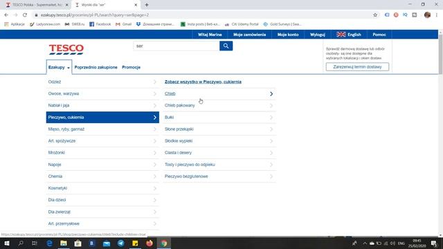Expand Nabiał i jaja category
Screen dimensions: 443x249
coord(102,105)
